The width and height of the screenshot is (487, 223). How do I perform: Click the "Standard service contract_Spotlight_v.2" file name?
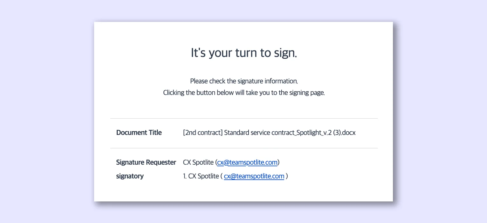tap(273, 133)
